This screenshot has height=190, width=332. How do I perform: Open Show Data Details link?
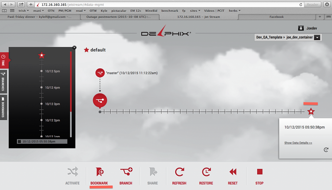point(298,143)
